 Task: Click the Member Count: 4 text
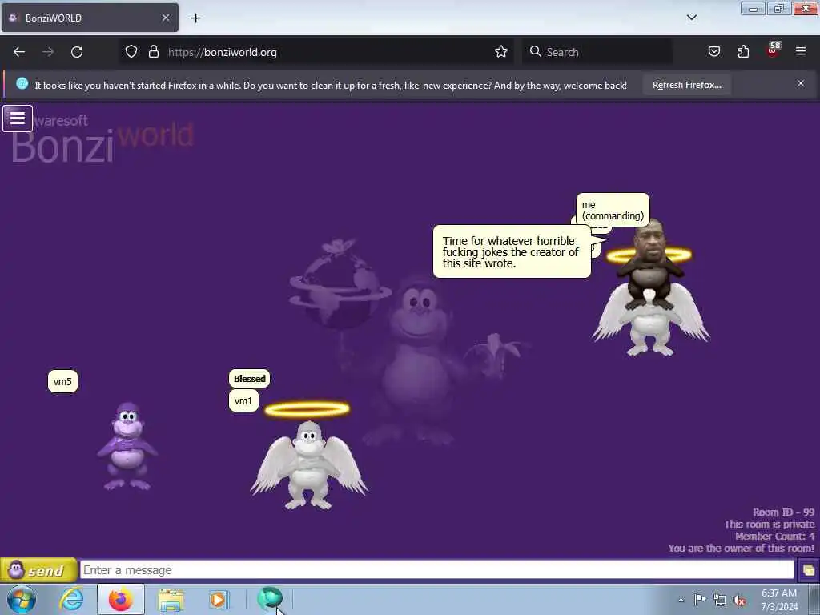(774, 536)
